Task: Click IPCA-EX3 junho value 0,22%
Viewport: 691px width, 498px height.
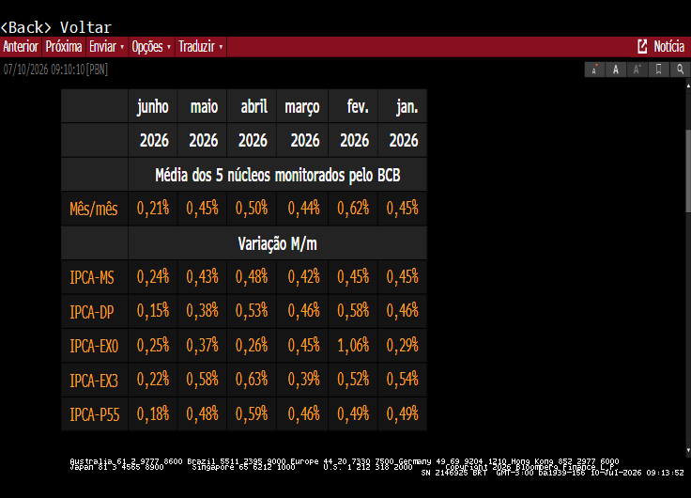Action: coord(153,379)
